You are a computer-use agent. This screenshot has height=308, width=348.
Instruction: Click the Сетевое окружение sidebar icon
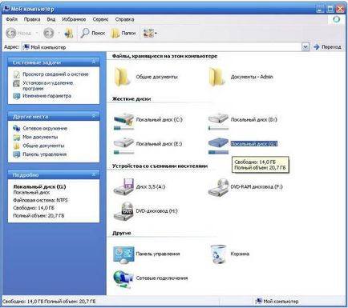tap(17, 129)
